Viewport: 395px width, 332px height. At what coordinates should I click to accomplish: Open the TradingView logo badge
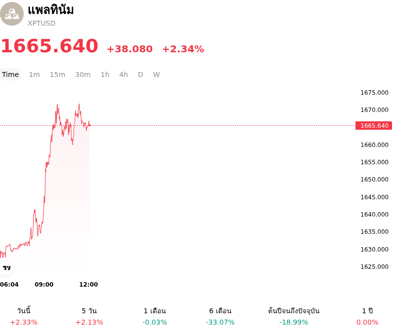point(6,268)
